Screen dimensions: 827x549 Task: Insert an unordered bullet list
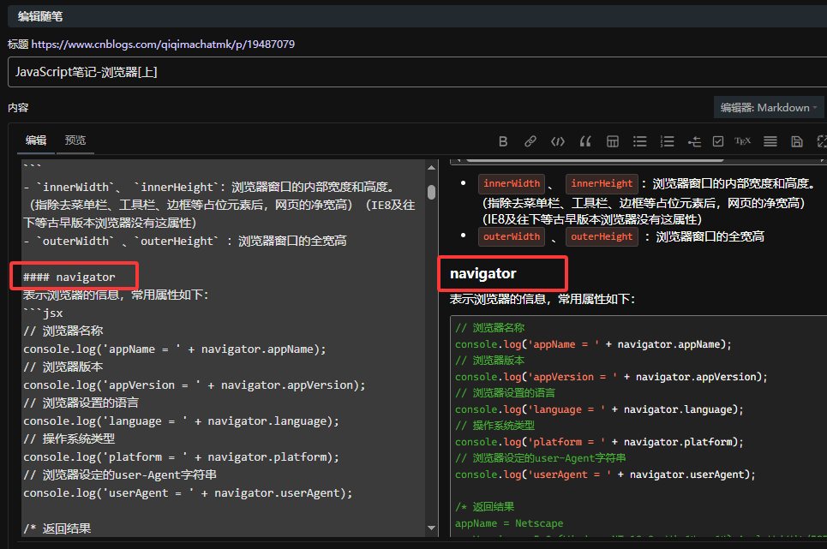click(x=640, y=141)
